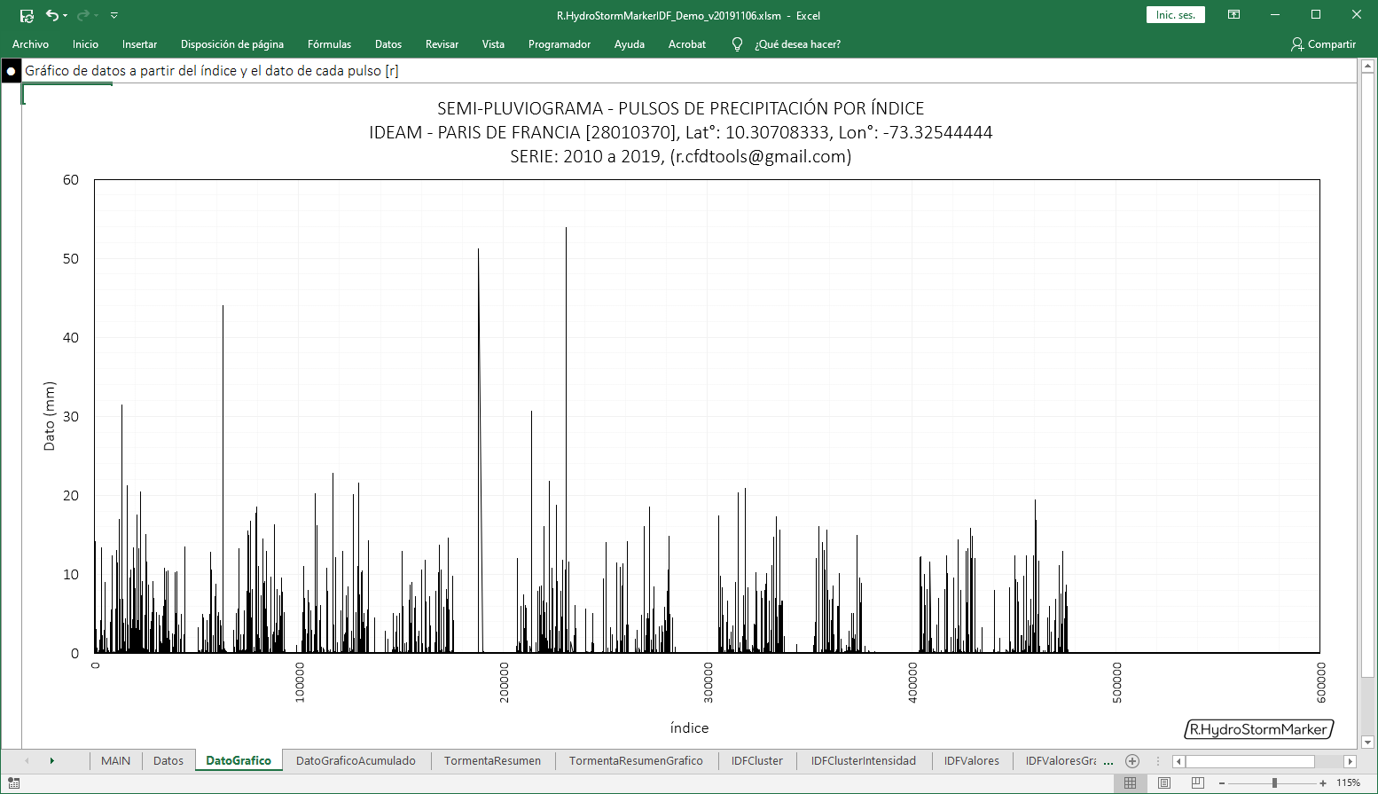
Task: Click the 115% zoom level
Action: (x=1348, y=782)
